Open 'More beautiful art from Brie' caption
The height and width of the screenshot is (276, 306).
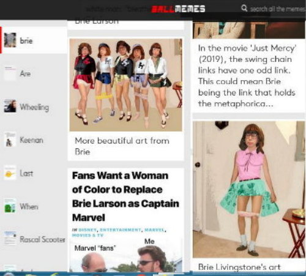[x=122, y=146]
